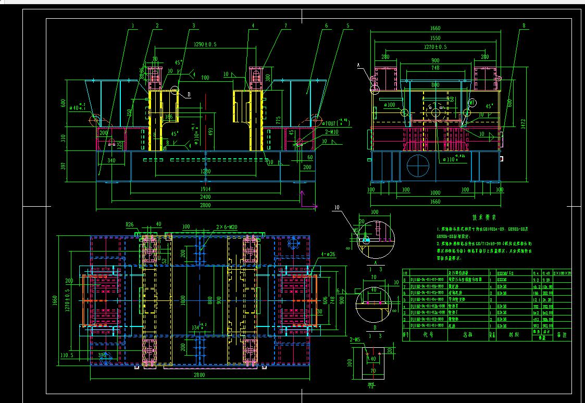This screenshot has width=585, height=403.
Task: Click the 110.5 dimension value
Action: tap(66, 355)
